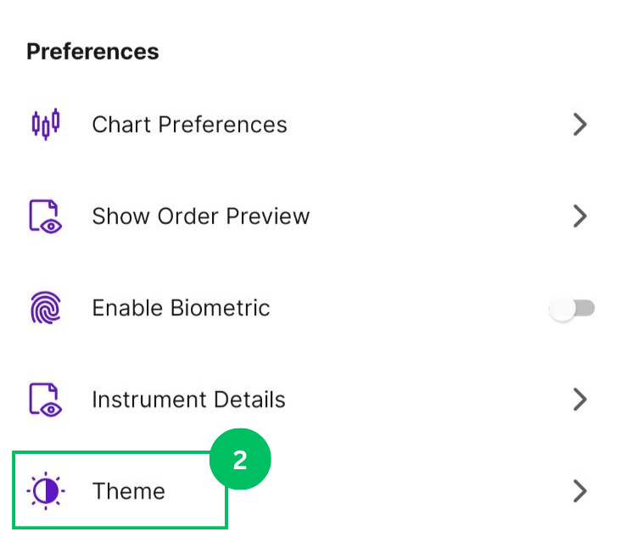The width and height of the screenshot is (626, 560).
Task: Click the Enable Biometric label text
Action: tap(181, 308)
